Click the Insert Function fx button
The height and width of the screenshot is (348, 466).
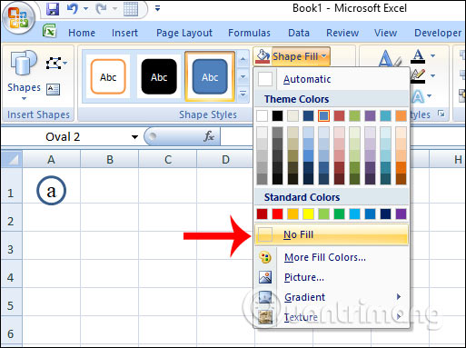pos(209,136)
